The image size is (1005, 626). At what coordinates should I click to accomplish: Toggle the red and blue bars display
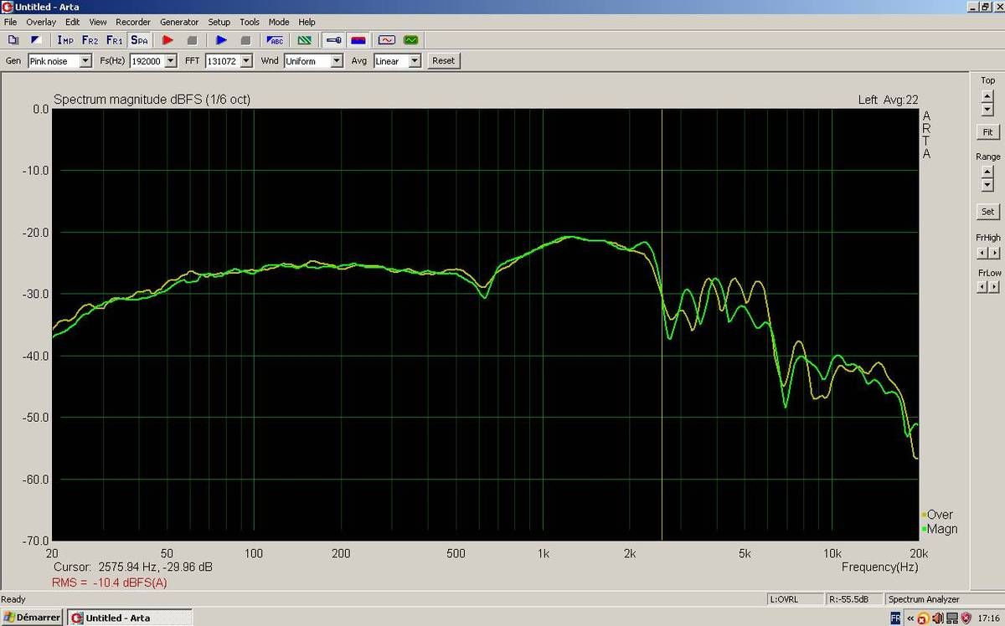[358, 40]
